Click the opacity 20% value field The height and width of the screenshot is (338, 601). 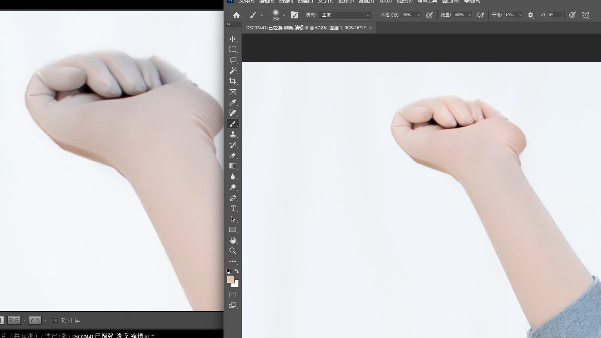click(x=408, y=15)
